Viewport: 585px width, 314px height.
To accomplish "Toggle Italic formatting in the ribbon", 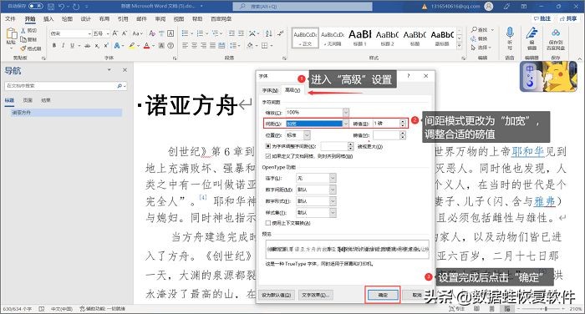I will (63, 45).
